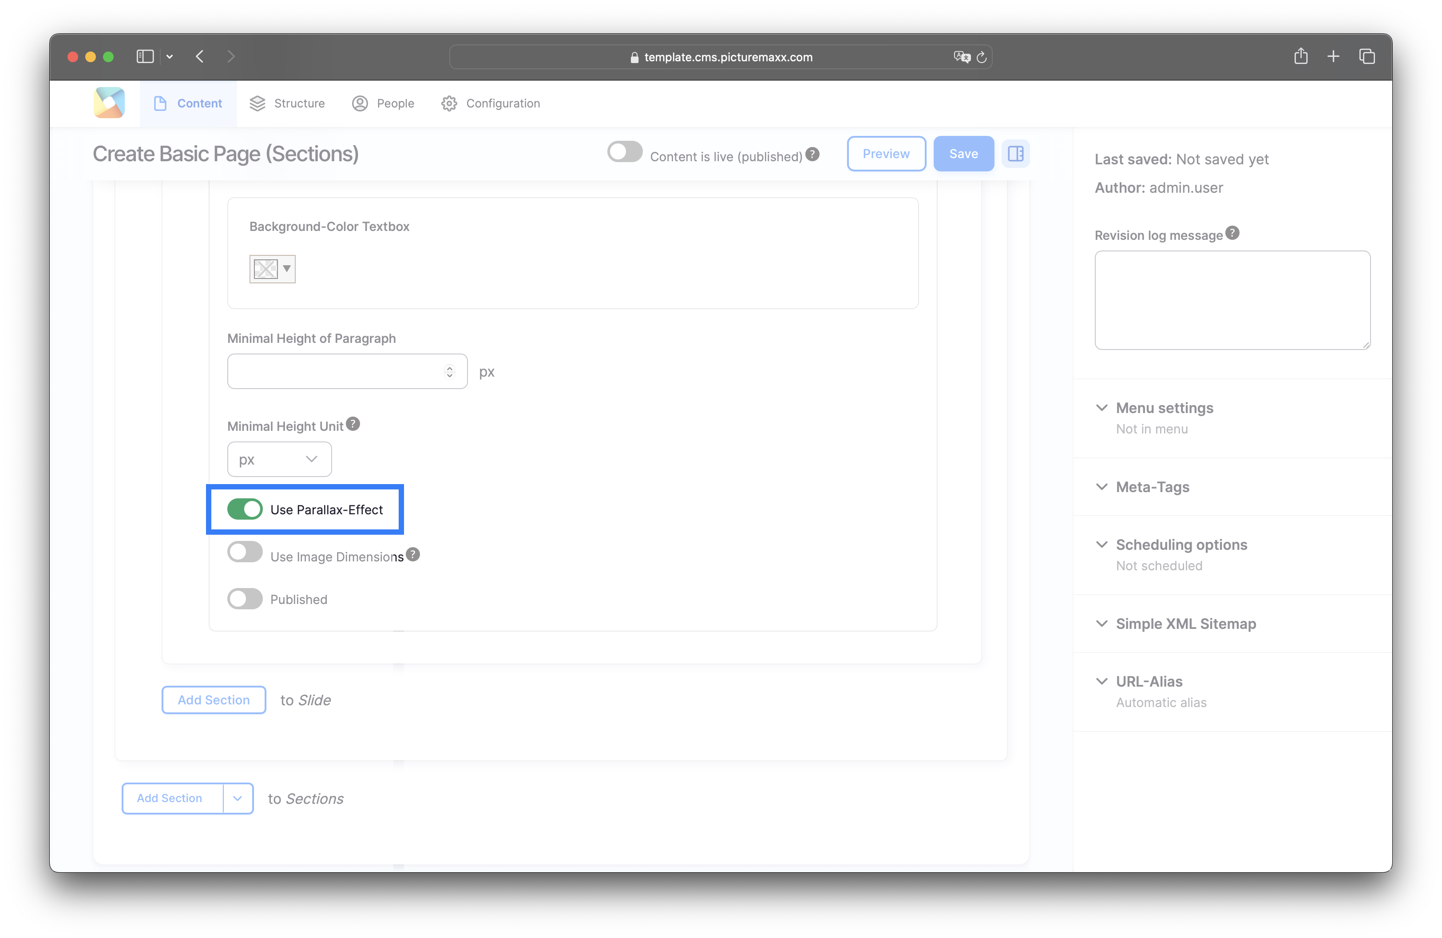The height and width of the screenshot is (938, 1442).
Task: Click Add Section to Slide button
Action: click(x=214, y=700)
